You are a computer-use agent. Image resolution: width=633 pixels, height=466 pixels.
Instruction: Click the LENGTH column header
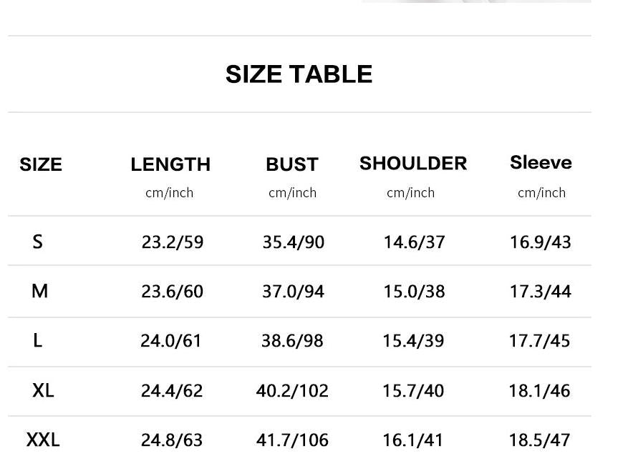click(x=170, y=164)
